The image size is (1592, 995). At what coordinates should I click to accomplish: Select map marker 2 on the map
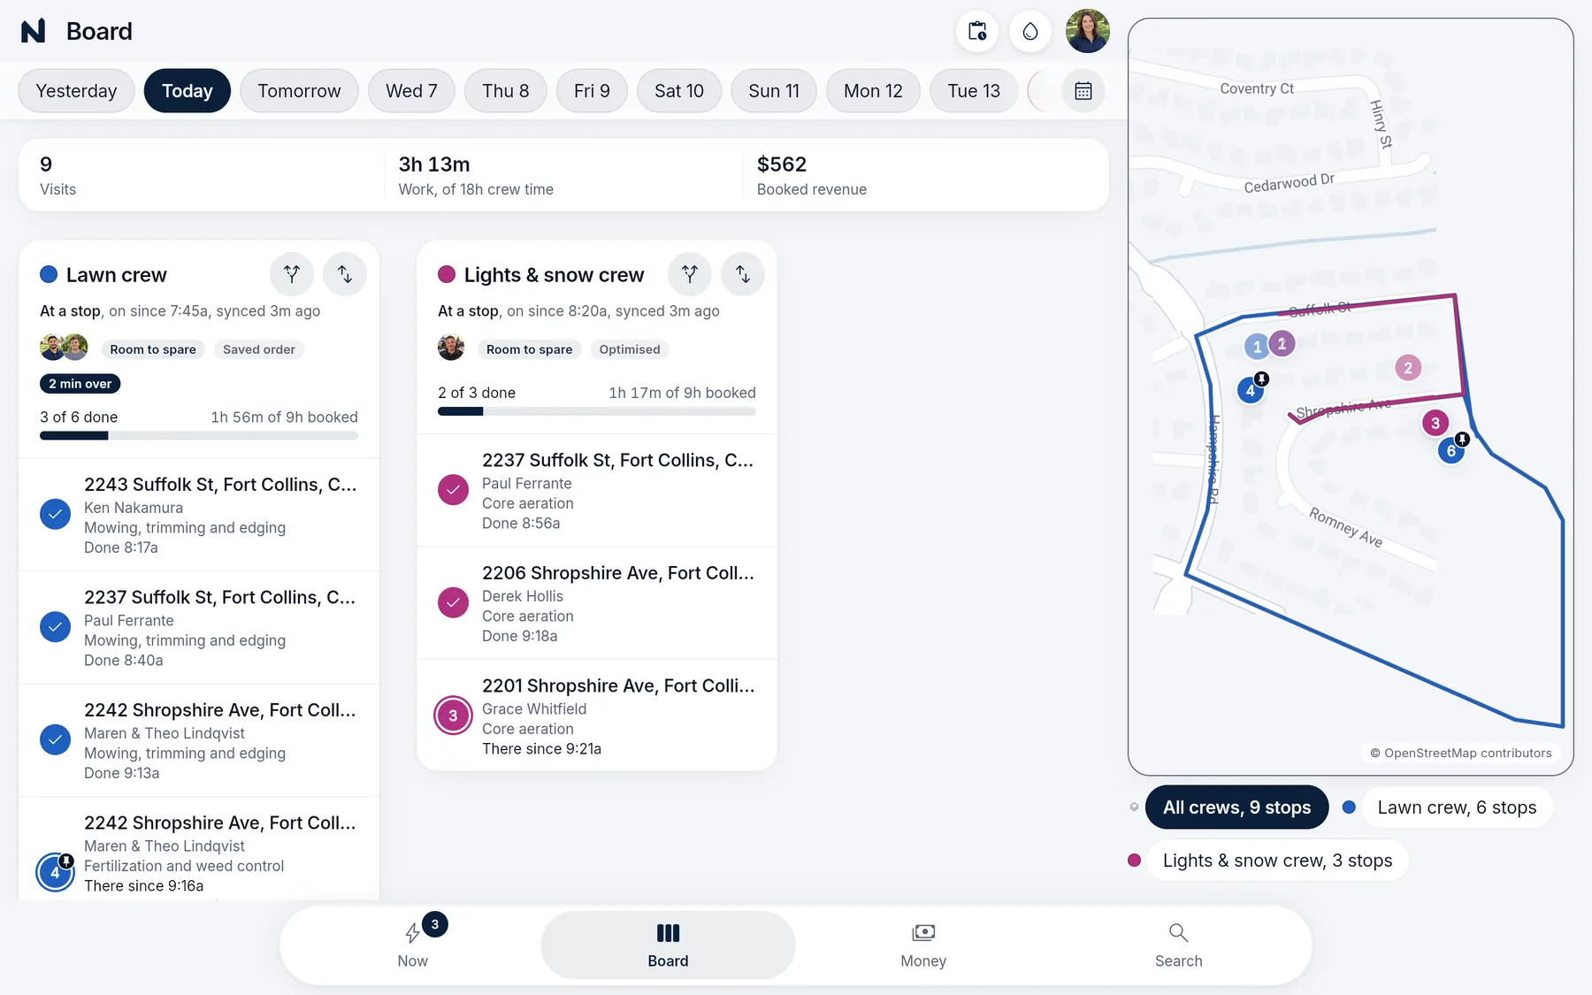1408,368
